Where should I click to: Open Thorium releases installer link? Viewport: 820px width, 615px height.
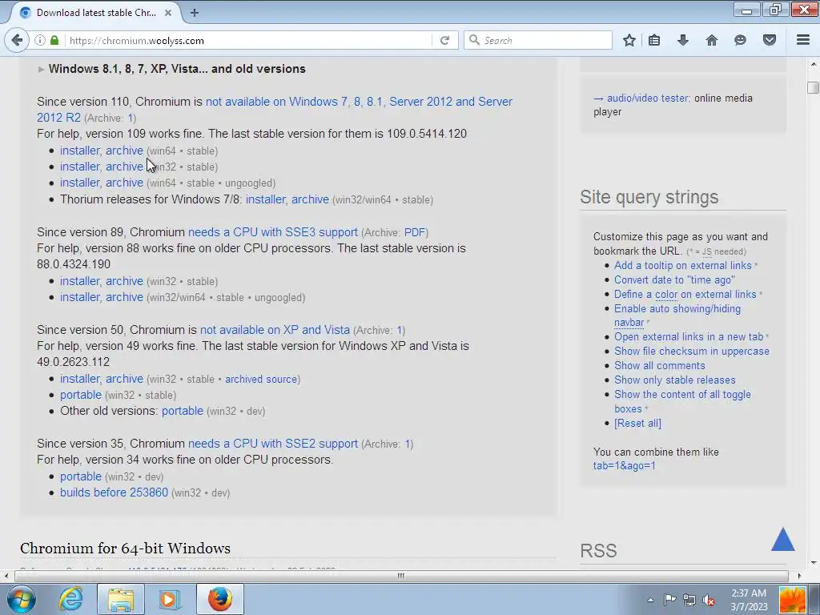tap(266, 199)
